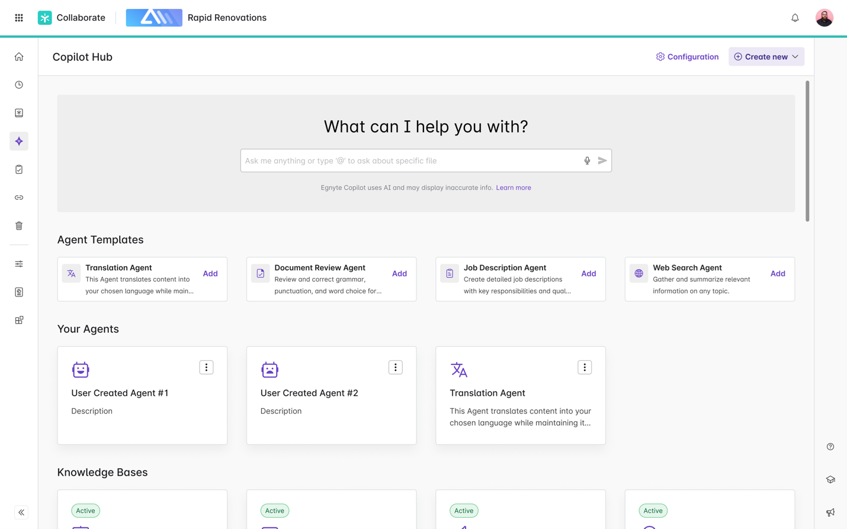This screenshot has height=529, width=847.
Task: Open Recent items clock icon
Action: [19, 85]
